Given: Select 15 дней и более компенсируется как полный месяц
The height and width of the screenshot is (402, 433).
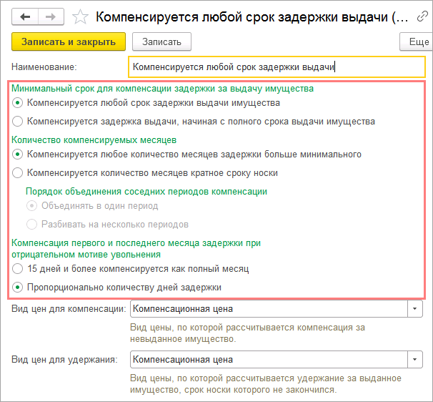Looking at the screenshot, I should tap(130, 269).
